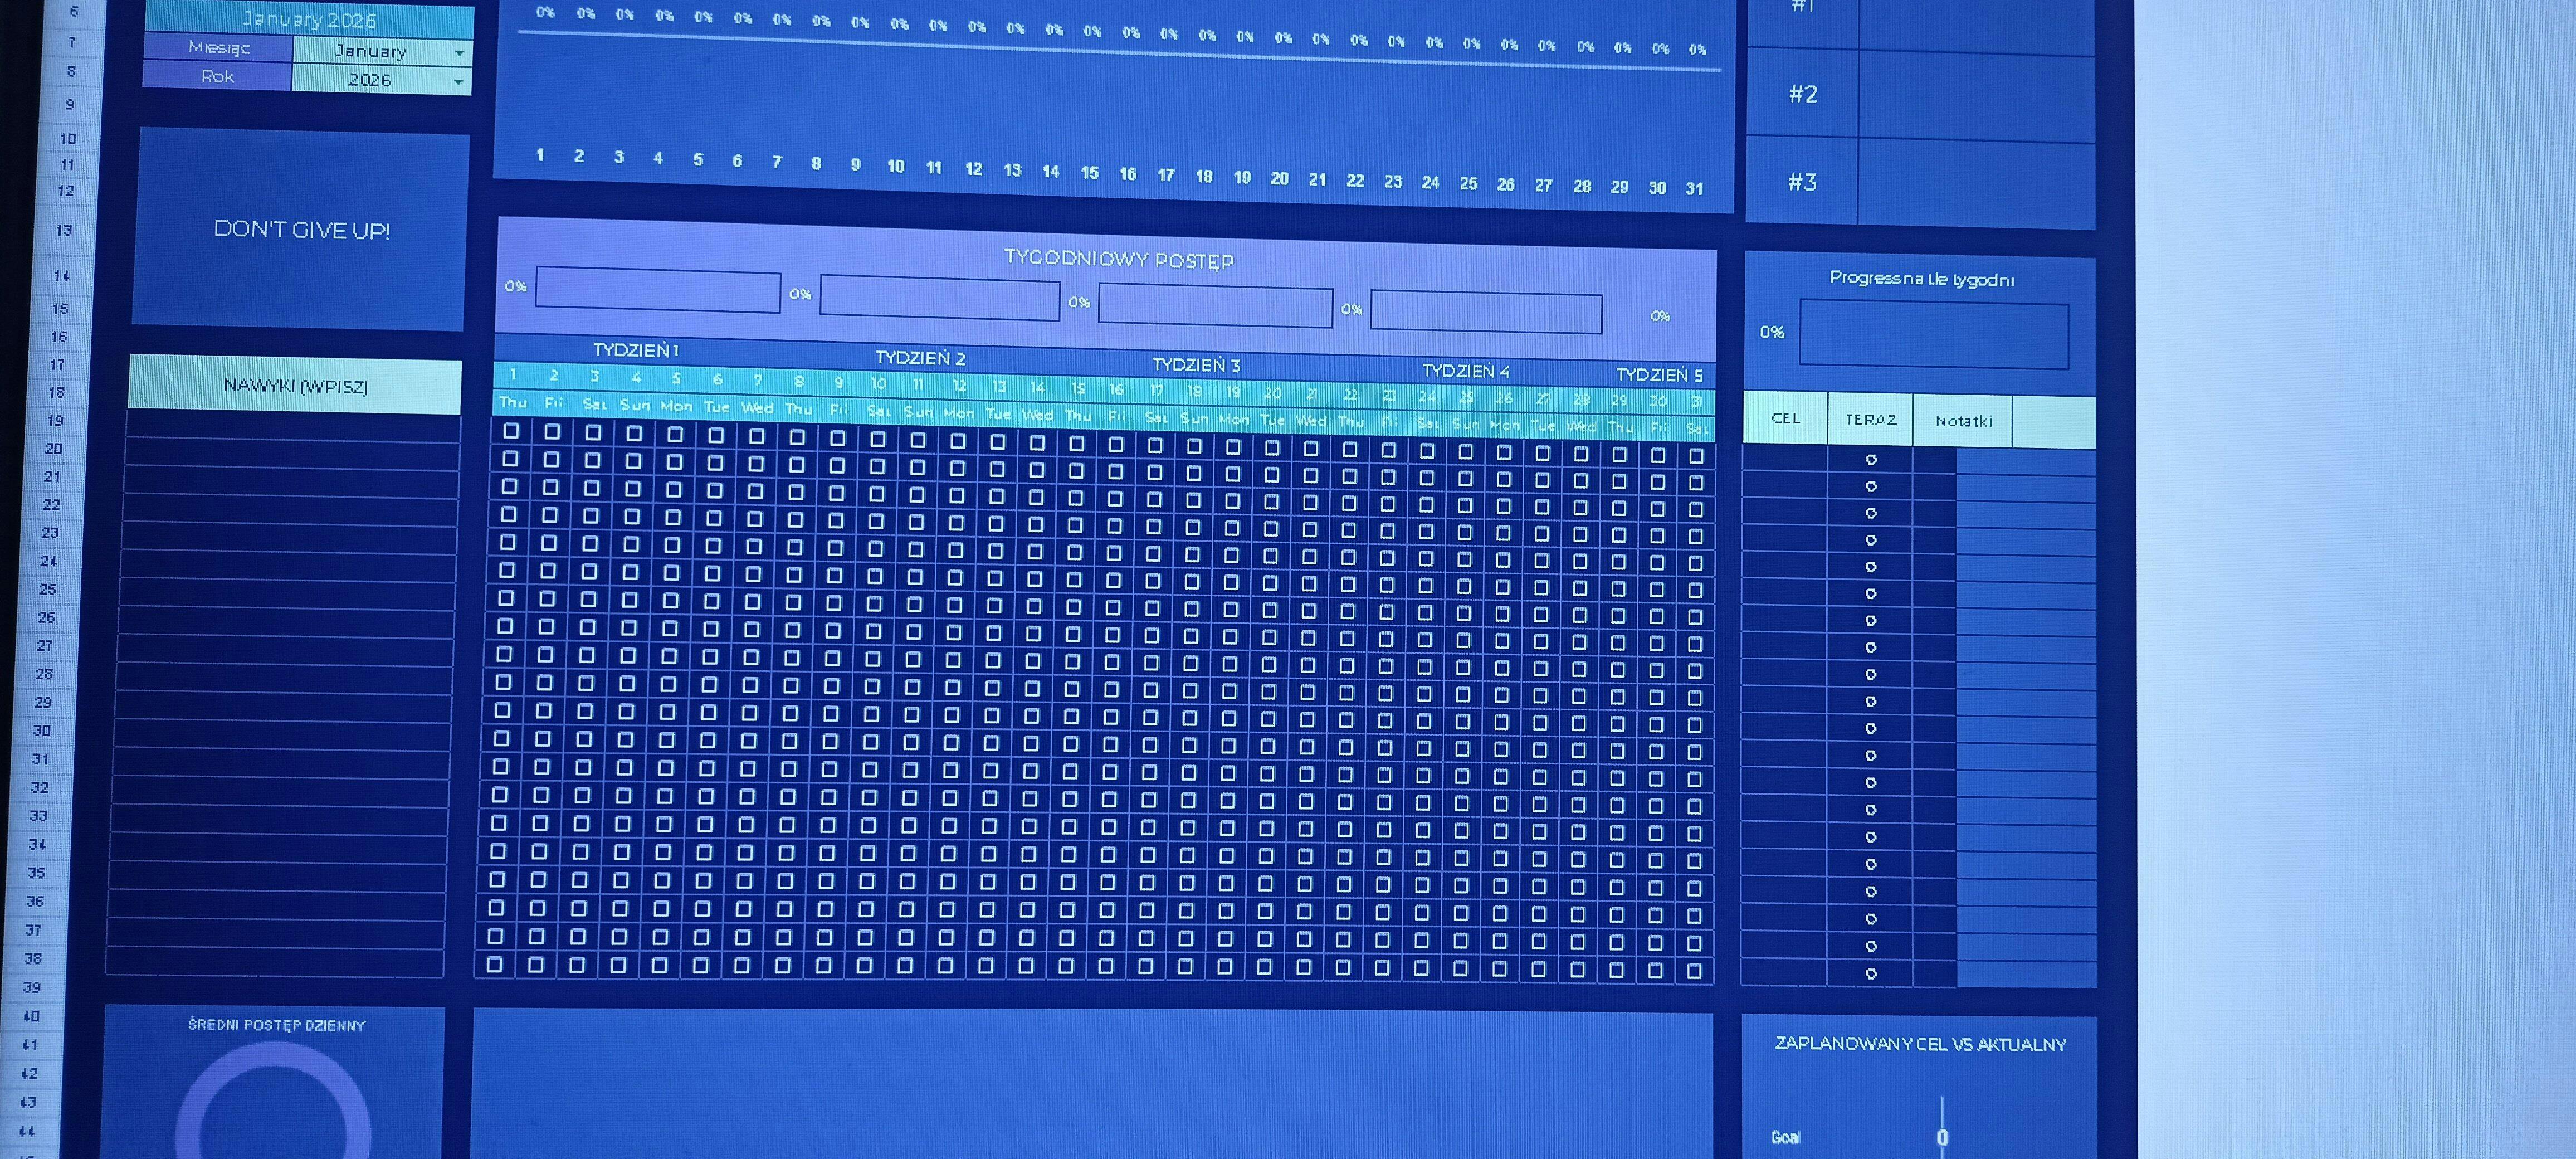Tick first-row checkbox under day 31 Sat

point(1696,456)
